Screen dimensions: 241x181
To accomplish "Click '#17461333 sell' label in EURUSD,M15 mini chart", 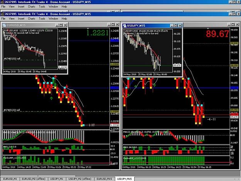I will point(12,59).
